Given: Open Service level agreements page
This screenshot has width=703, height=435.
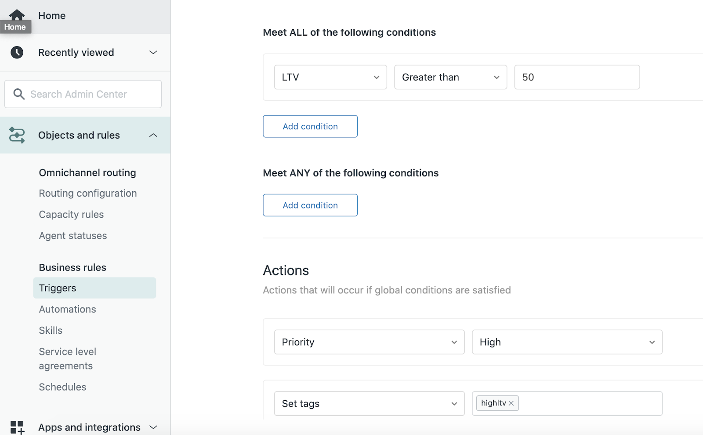Looking at the screenshot, I should click(67, 358).
